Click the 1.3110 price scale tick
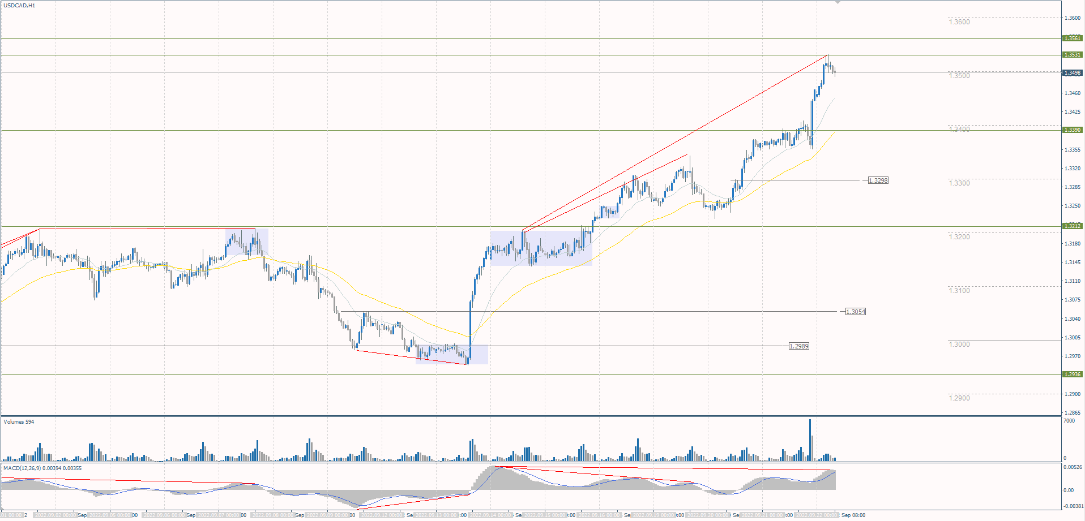This screenshot has width=1085, height=521. pyautogui.click(x=1073, y=281)
